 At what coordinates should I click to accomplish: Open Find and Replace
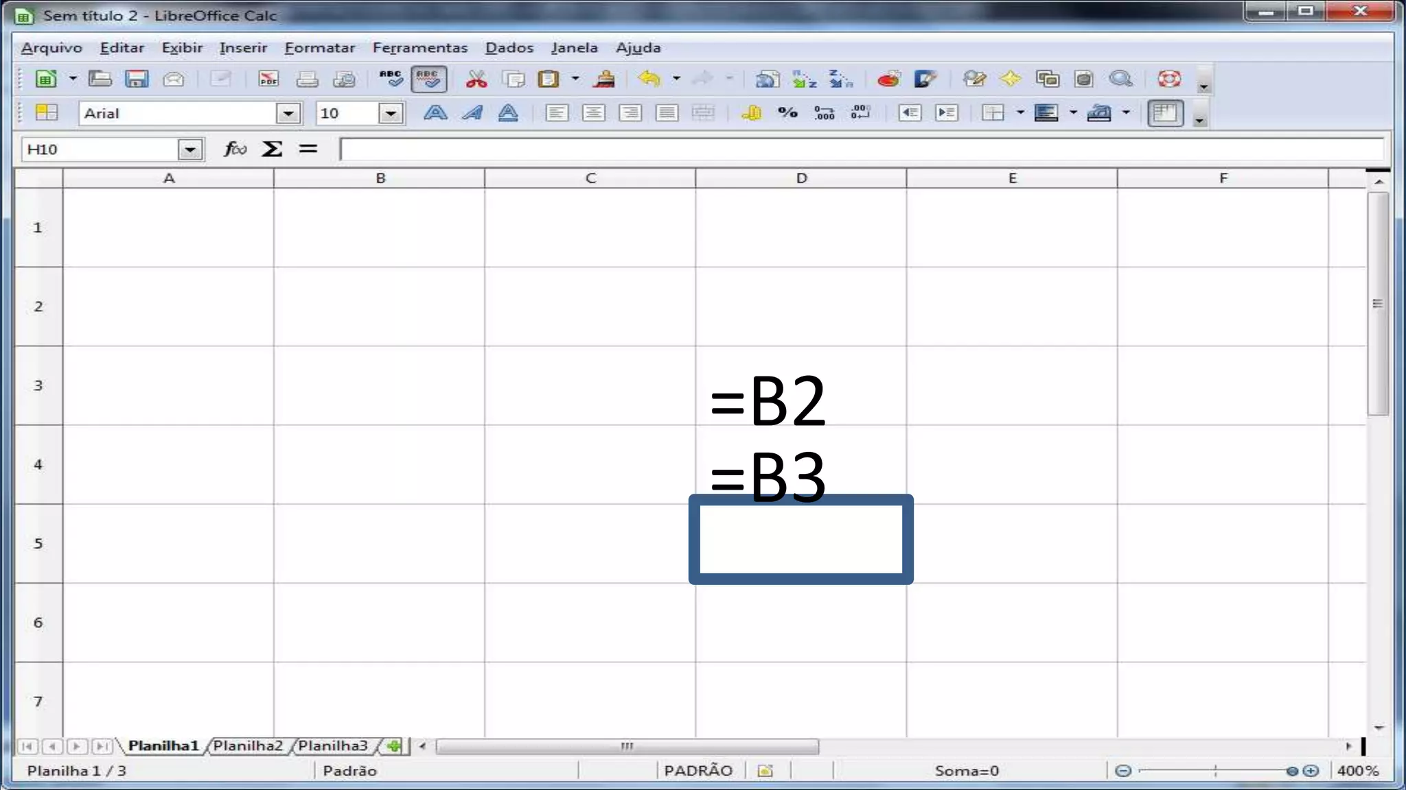coord(973,79)
